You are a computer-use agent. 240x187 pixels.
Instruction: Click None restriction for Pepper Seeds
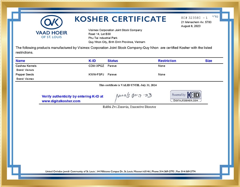162,74
